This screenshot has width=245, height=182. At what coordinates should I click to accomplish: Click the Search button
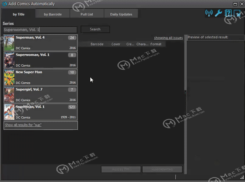pos(95,29)
